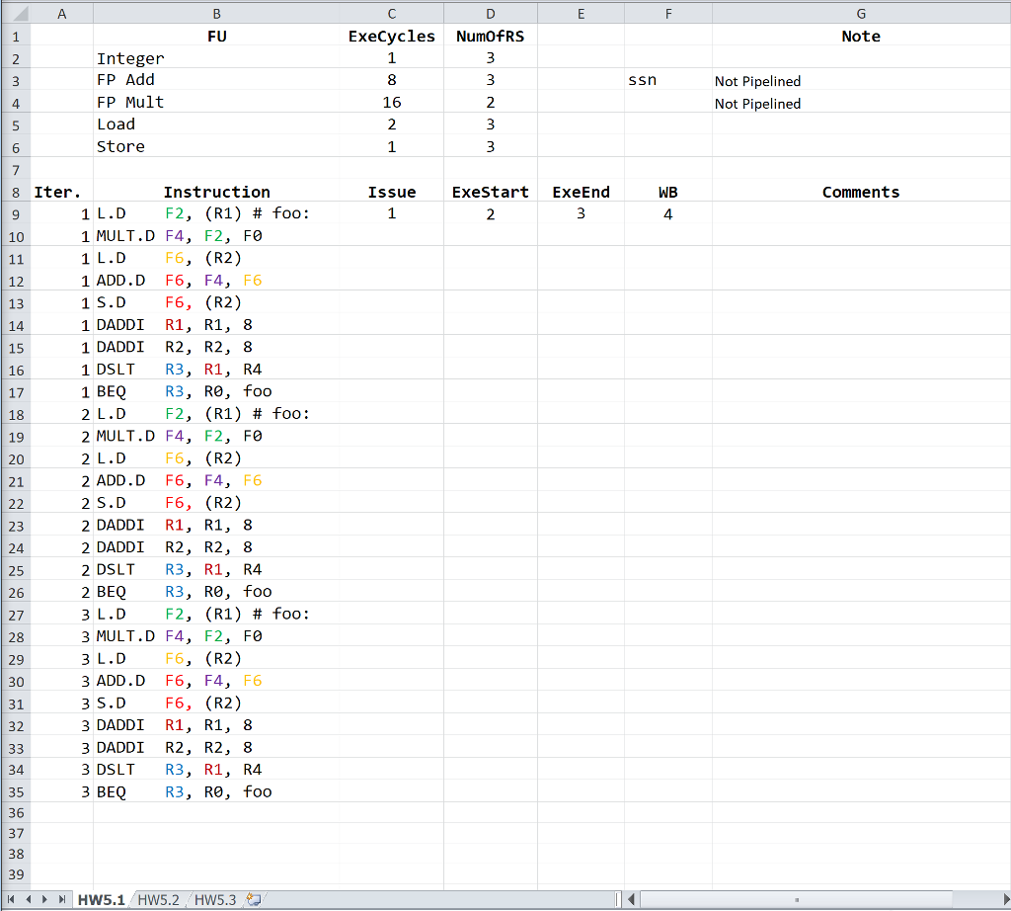Click the 'Note' header cell
Image resolution: width=1011 pixels, height=911 pixels.
(x=861, y=37)
